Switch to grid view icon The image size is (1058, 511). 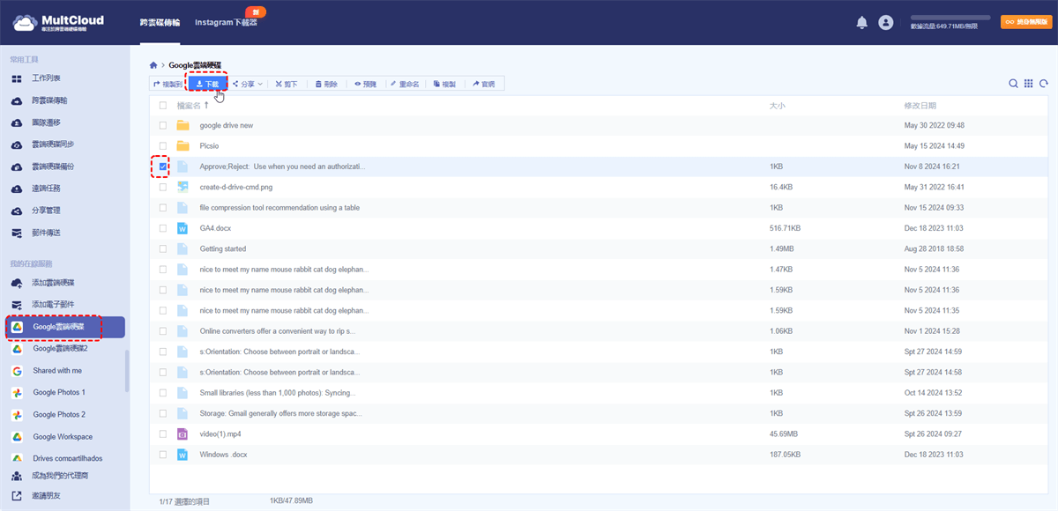(1029, 84)
